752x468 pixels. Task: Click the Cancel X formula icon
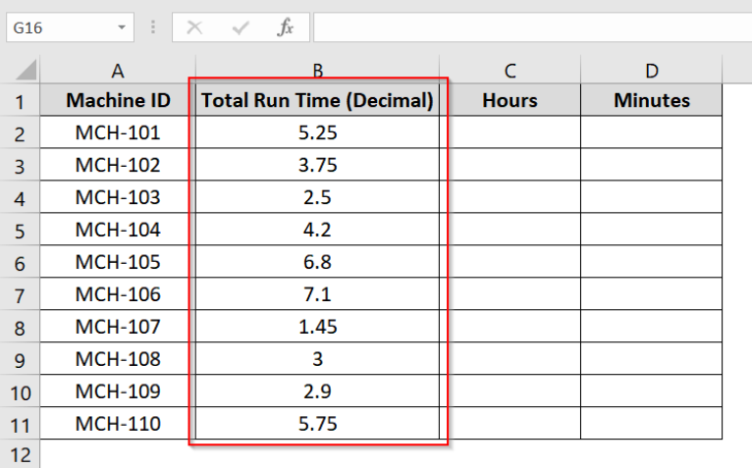click(194, 27)
